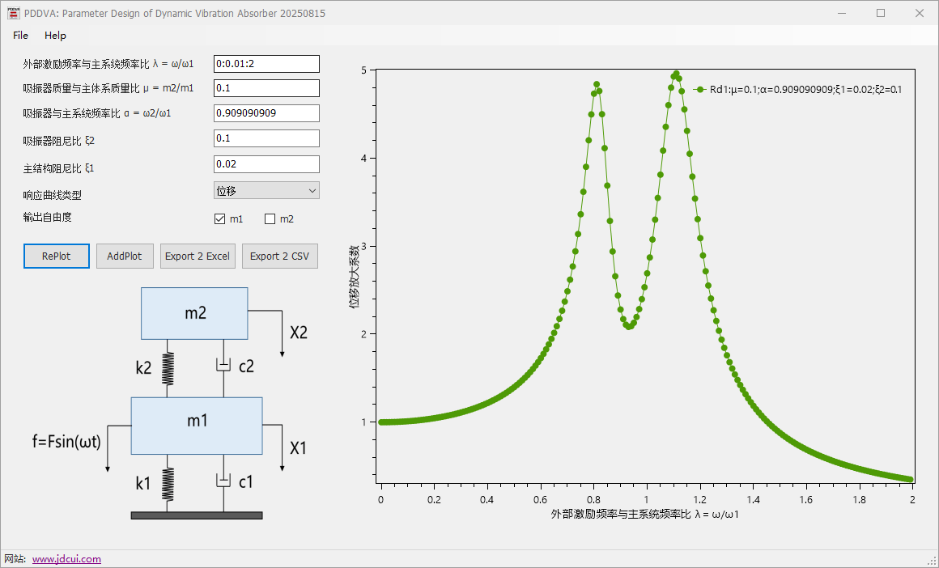Click the AddPlot button
939x568 pixels.
(125, 256)
